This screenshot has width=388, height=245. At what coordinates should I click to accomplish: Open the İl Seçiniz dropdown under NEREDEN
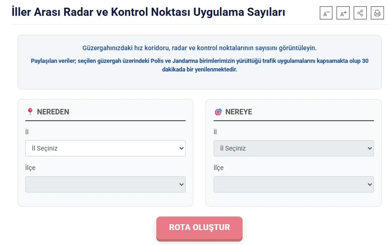105,148
